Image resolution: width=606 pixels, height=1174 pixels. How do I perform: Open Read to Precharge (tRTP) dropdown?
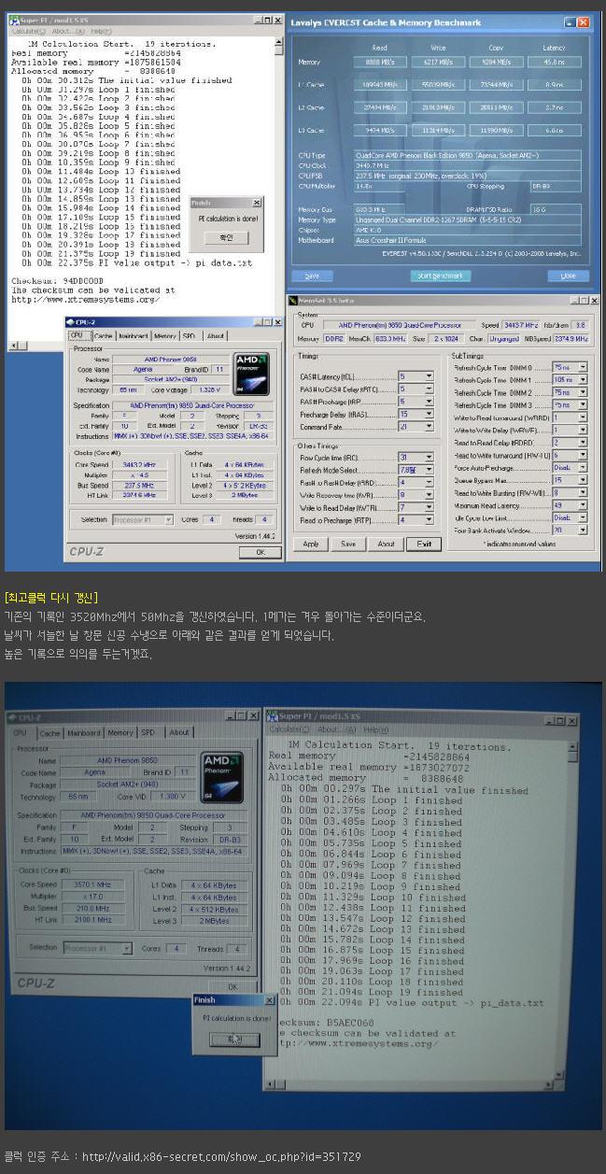point(416,519)
